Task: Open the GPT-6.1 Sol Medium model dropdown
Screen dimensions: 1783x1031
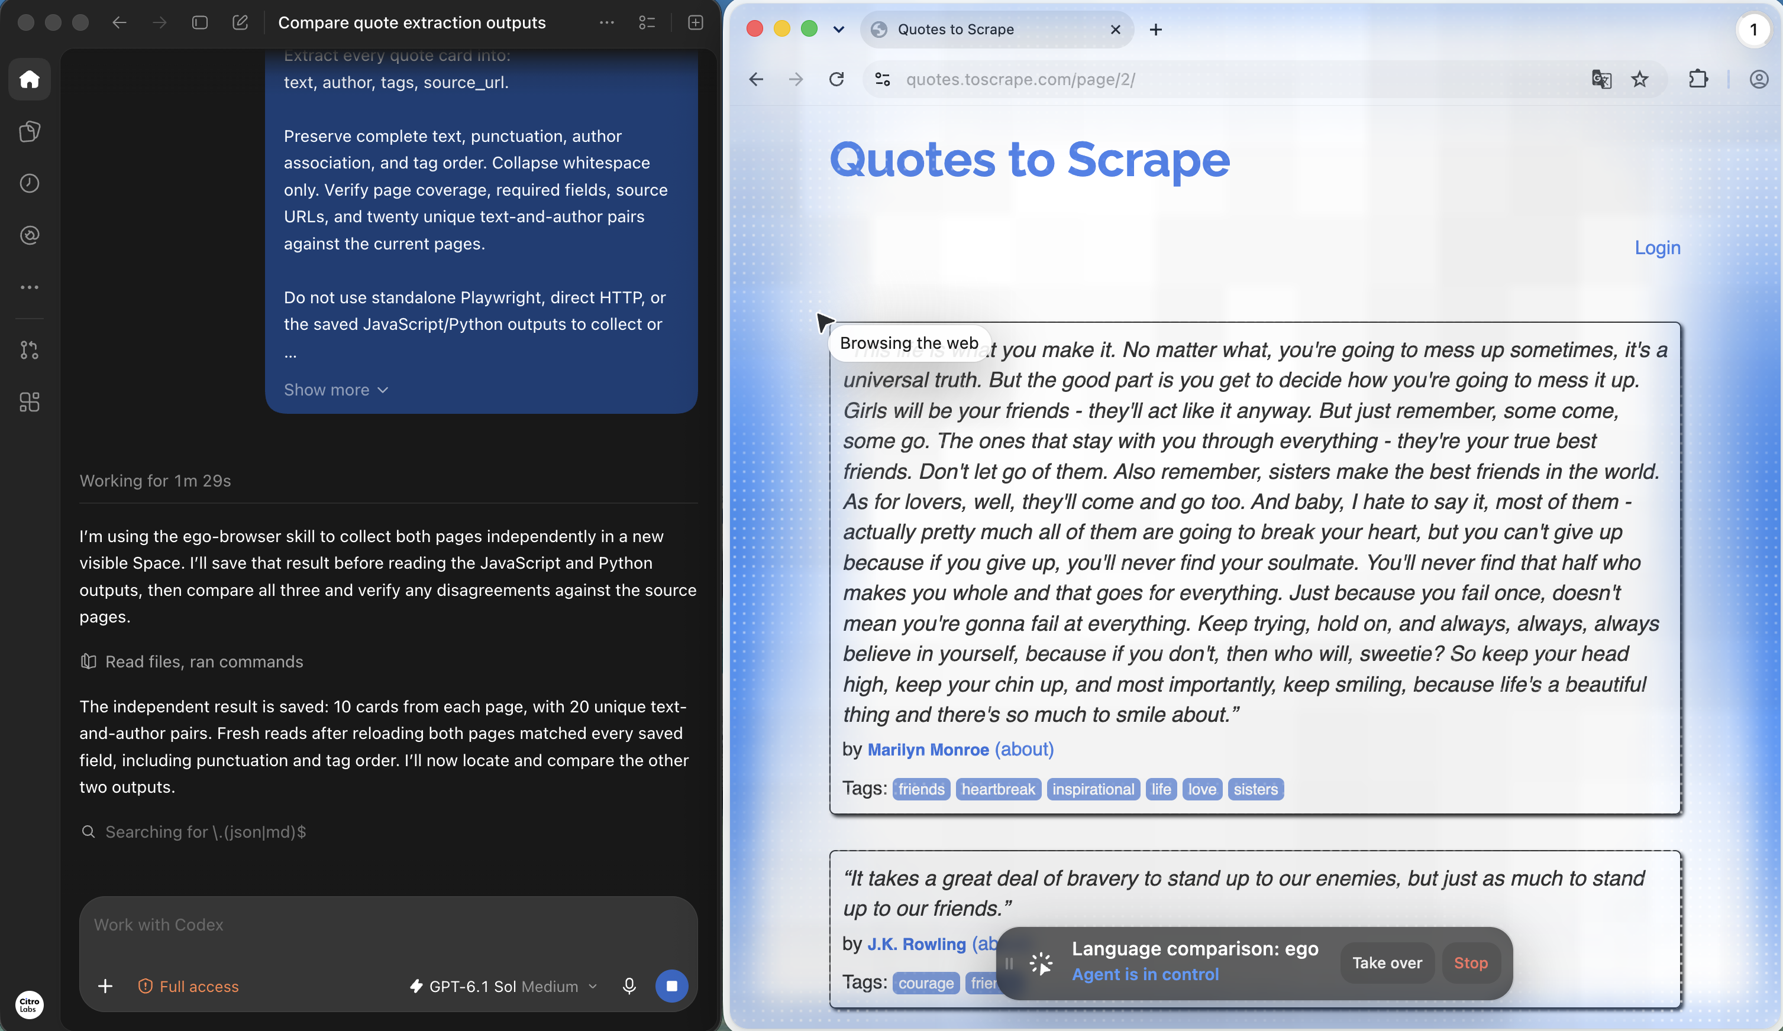Action: 504,985
